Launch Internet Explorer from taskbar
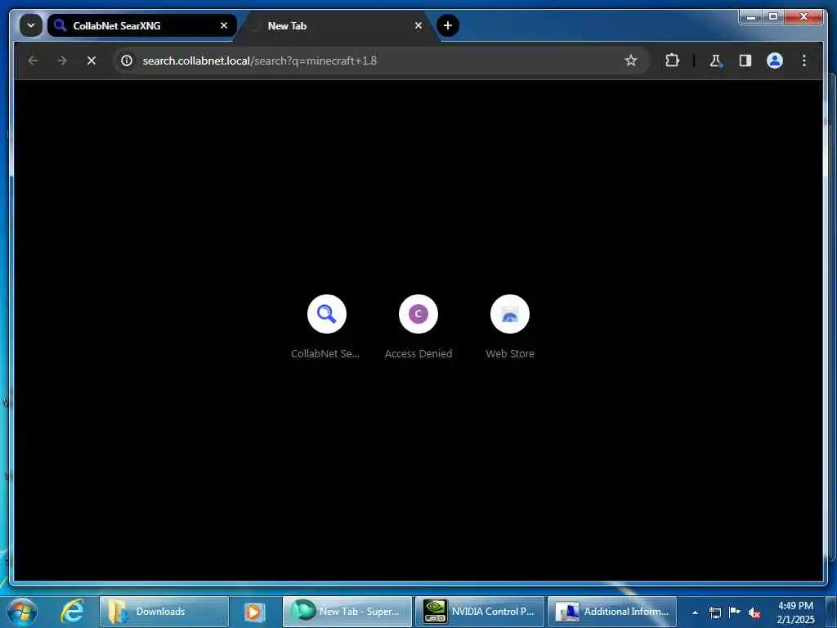The image size is (837, 628). tap(72, 612)
